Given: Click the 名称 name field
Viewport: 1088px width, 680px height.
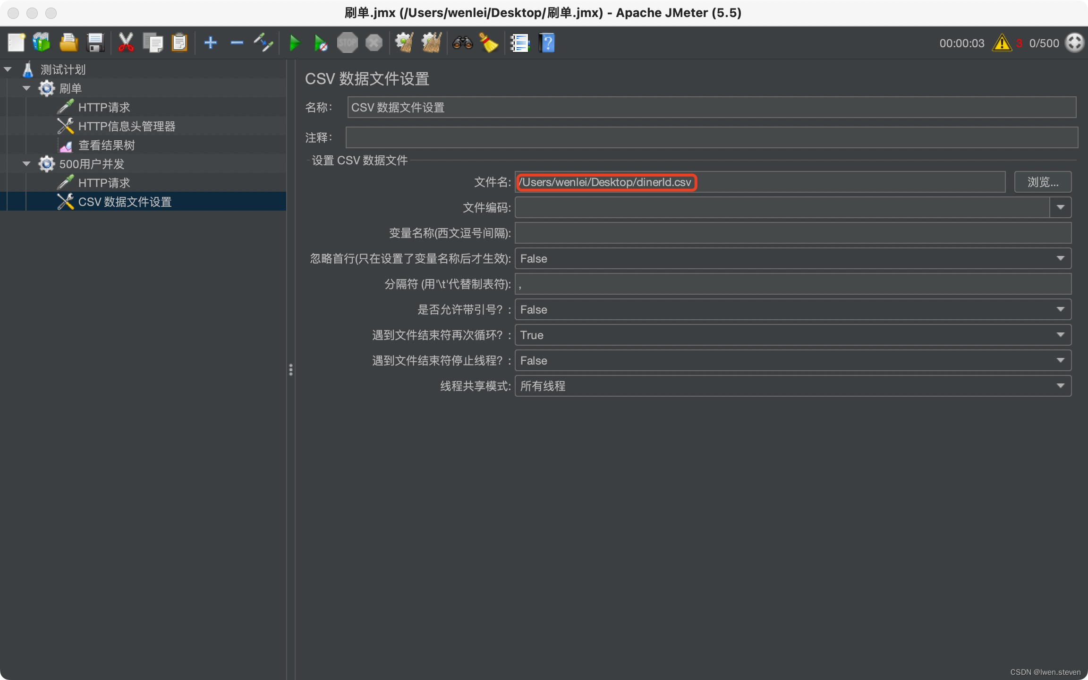Looking at the screenshot, I should tap(712, 107).
